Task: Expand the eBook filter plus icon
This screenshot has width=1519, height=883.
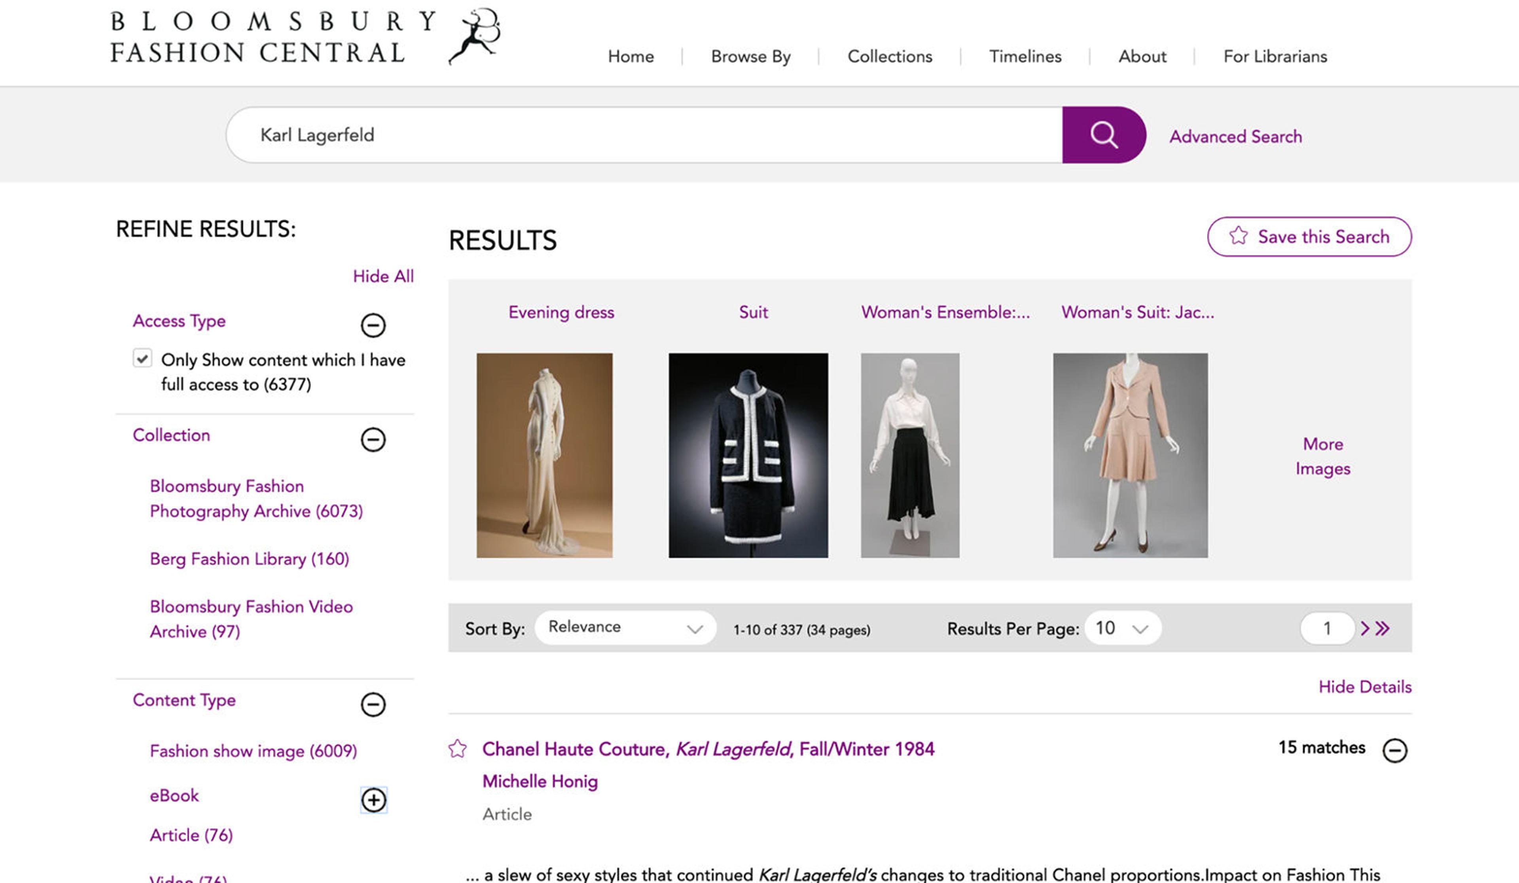Action: tap(373, 800)
